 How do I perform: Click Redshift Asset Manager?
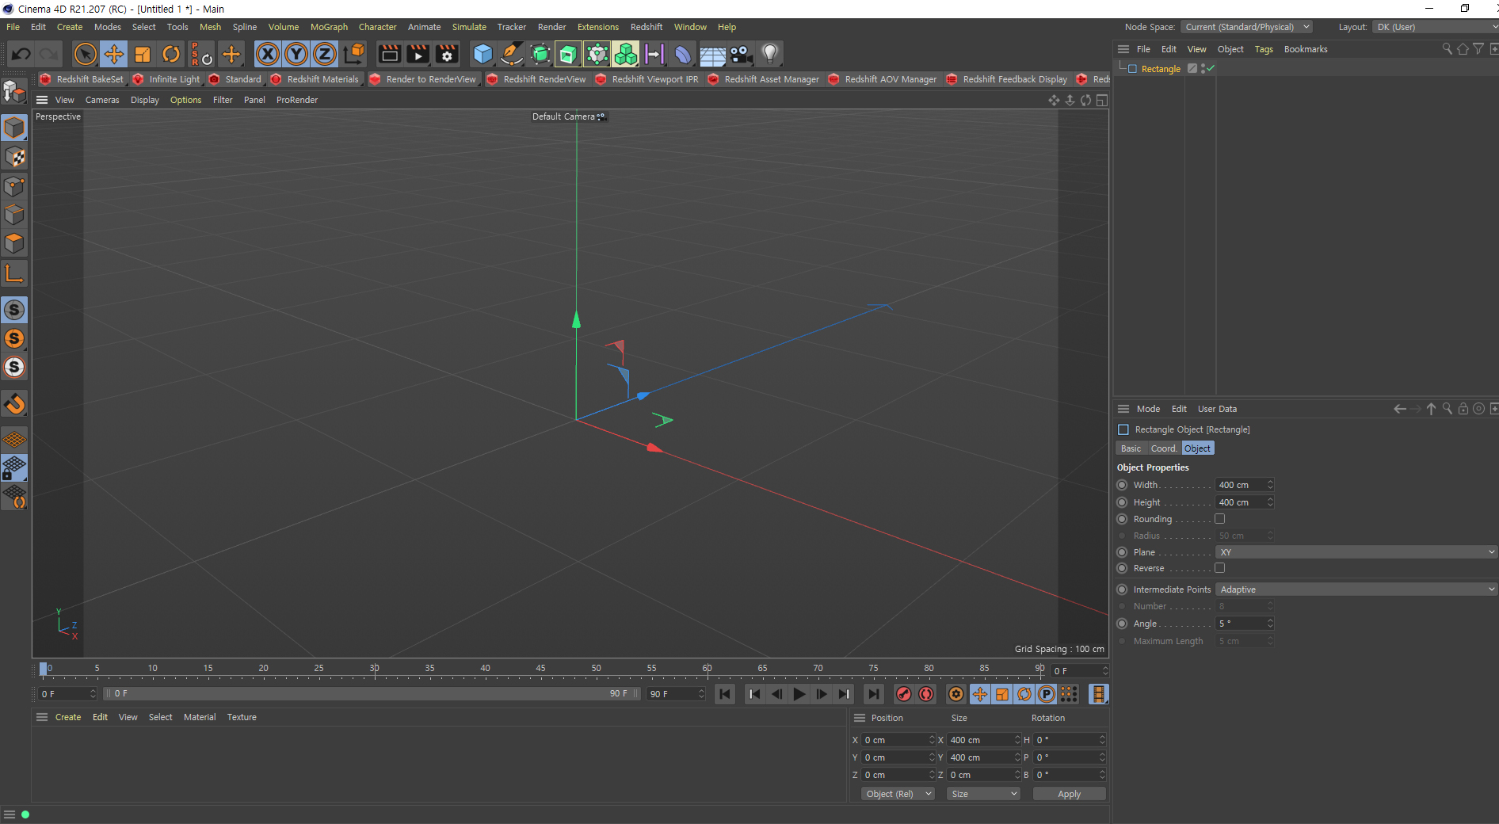coord(764,79)
